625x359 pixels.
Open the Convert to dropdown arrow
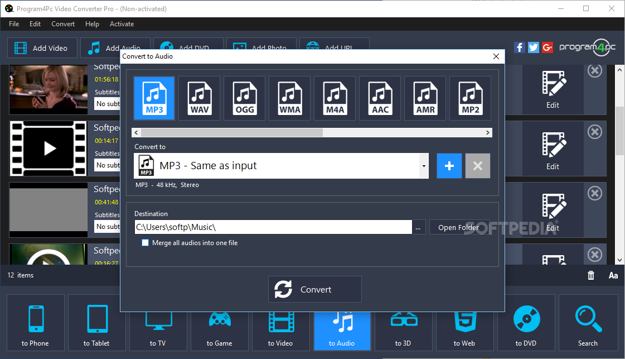(x=424, y=166)
